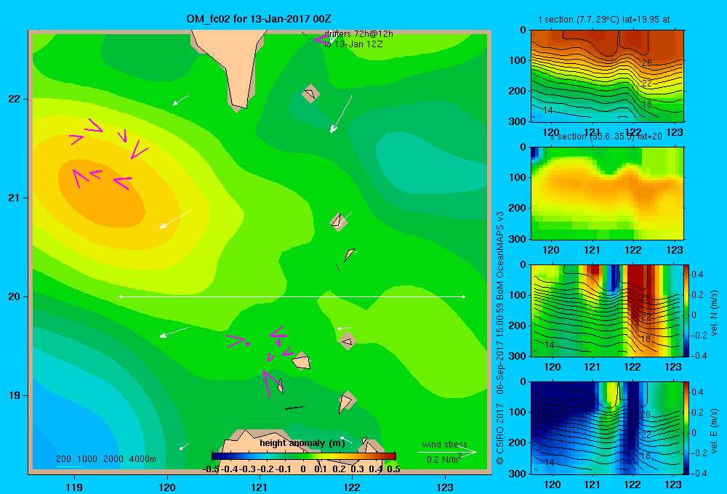Click the wind stress reference arrow

[x=447, y=453]
